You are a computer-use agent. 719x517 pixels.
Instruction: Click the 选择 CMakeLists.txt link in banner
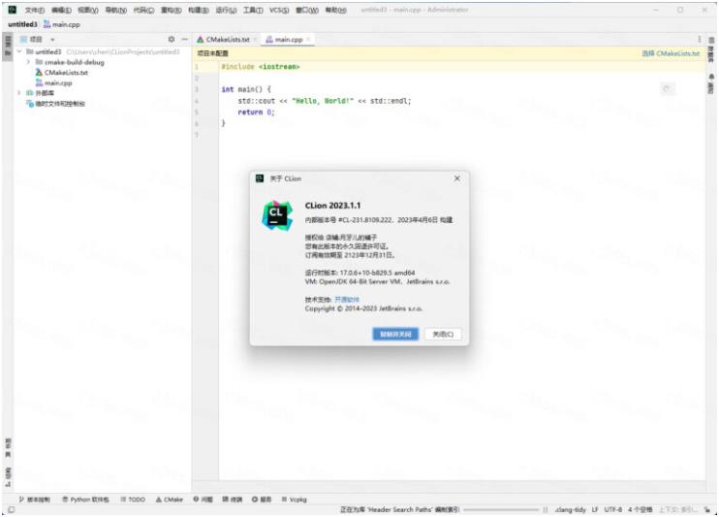pos(671,53)
